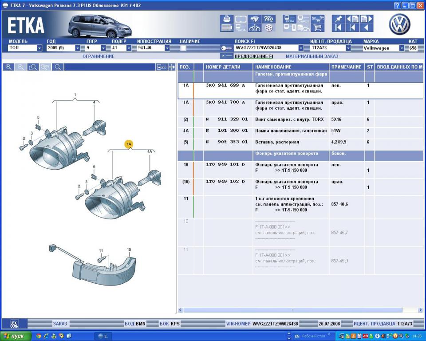This screenshot has width=426, height=341.
Task: Click the yellow 1A callout in illustration
Action: tap(129, 144)
